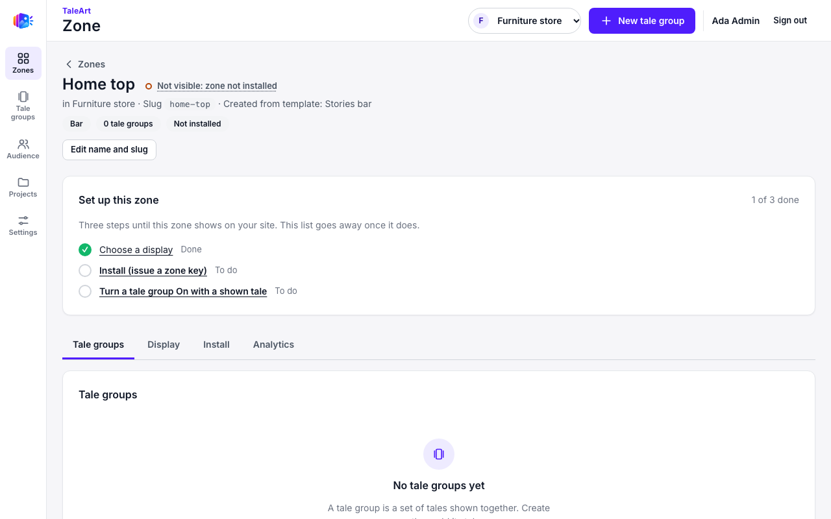This screenshot has height=519, width=831.
Task: Click the home-top slug code
Action: [190, 104]
